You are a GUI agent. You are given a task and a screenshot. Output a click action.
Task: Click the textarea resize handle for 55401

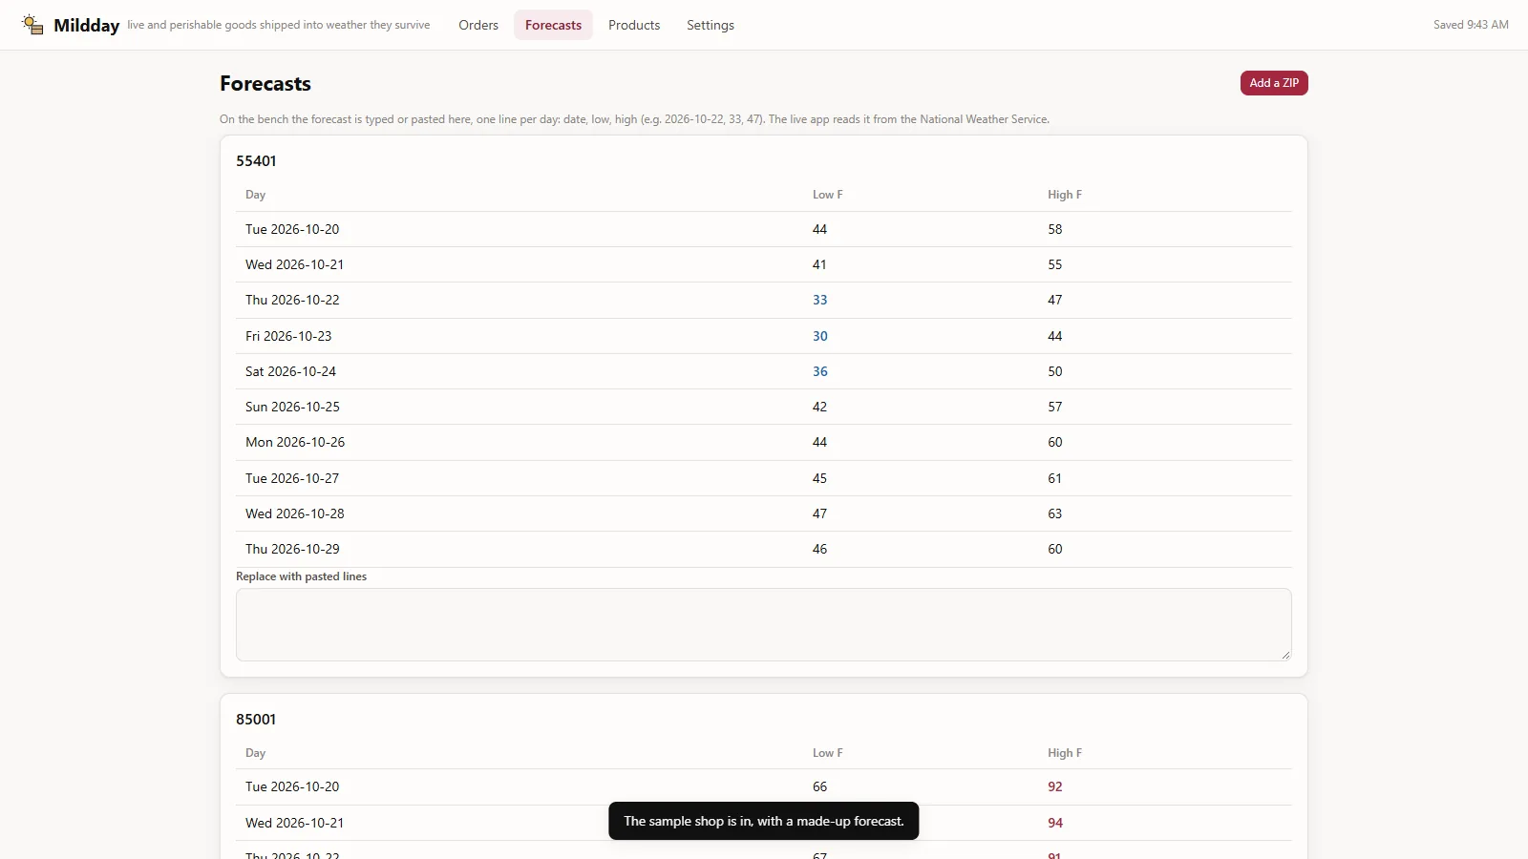click(1285, 655)
